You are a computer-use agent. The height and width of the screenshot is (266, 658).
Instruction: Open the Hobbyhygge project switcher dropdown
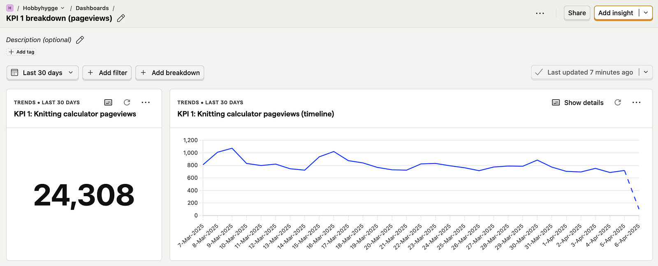pos(44,8)
